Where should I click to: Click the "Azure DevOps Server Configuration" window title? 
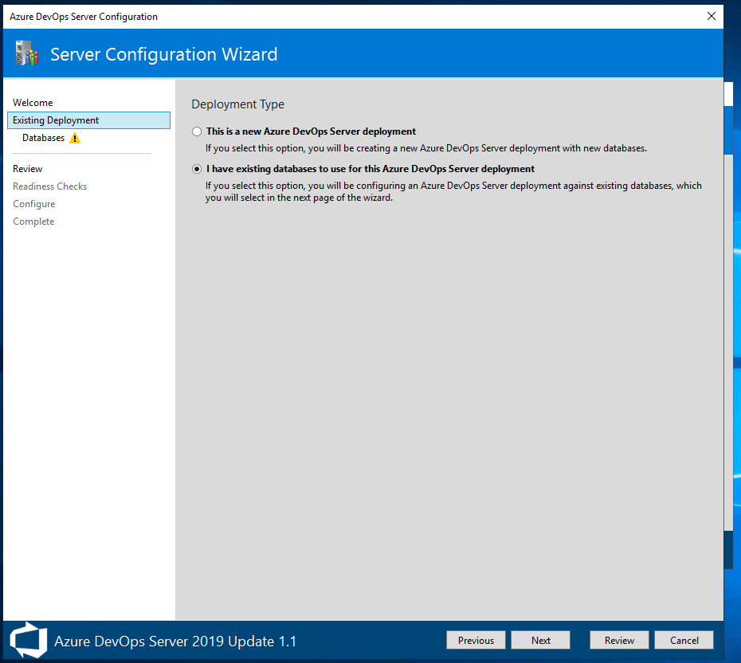click(x=84, y=17)
